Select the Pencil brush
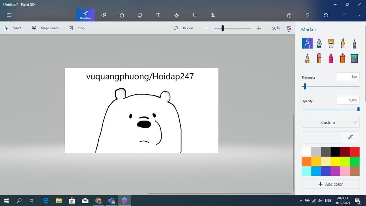This screenshot has width=366, height=206. point(307,58)
